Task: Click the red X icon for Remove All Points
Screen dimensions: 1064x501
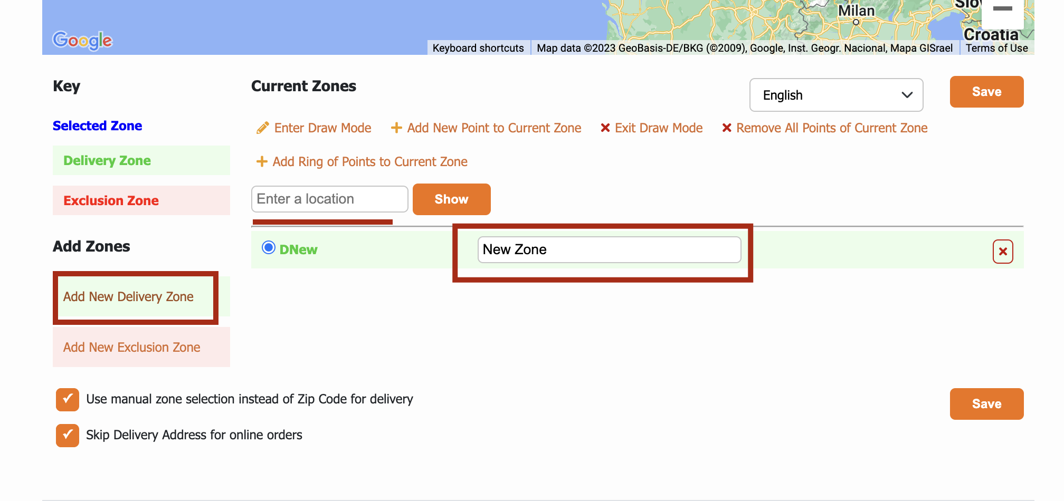Action: point(727,128)
